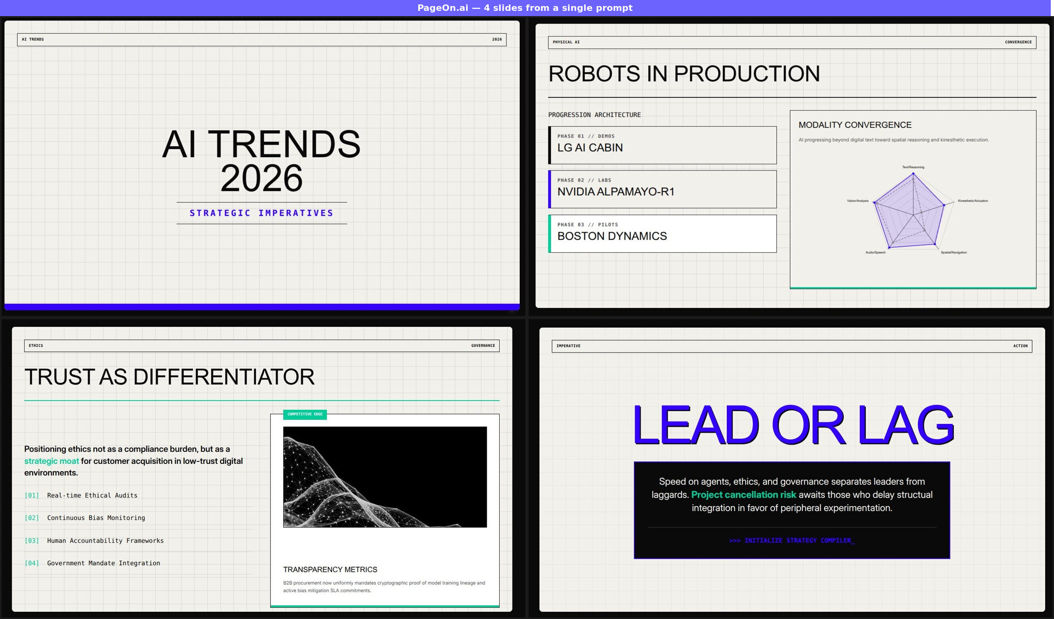Switch to the GOVERNANCE tab label
The height and width of the screenshot is (619, 1054).
click(x=483, y=345)
